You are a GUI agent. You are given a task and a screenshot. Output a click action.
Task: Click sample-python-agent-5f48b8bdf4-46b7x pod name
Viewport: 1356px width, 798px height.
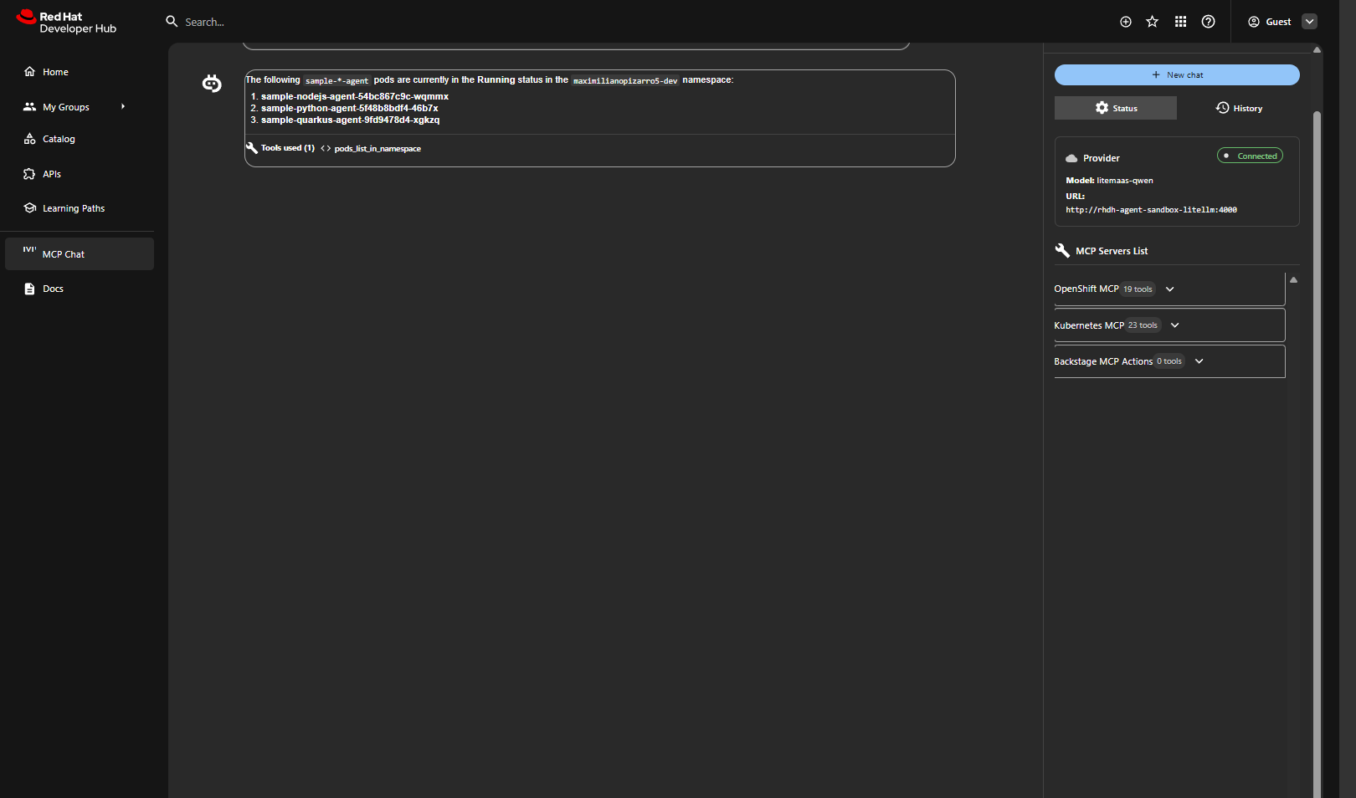tap(350, 108)
